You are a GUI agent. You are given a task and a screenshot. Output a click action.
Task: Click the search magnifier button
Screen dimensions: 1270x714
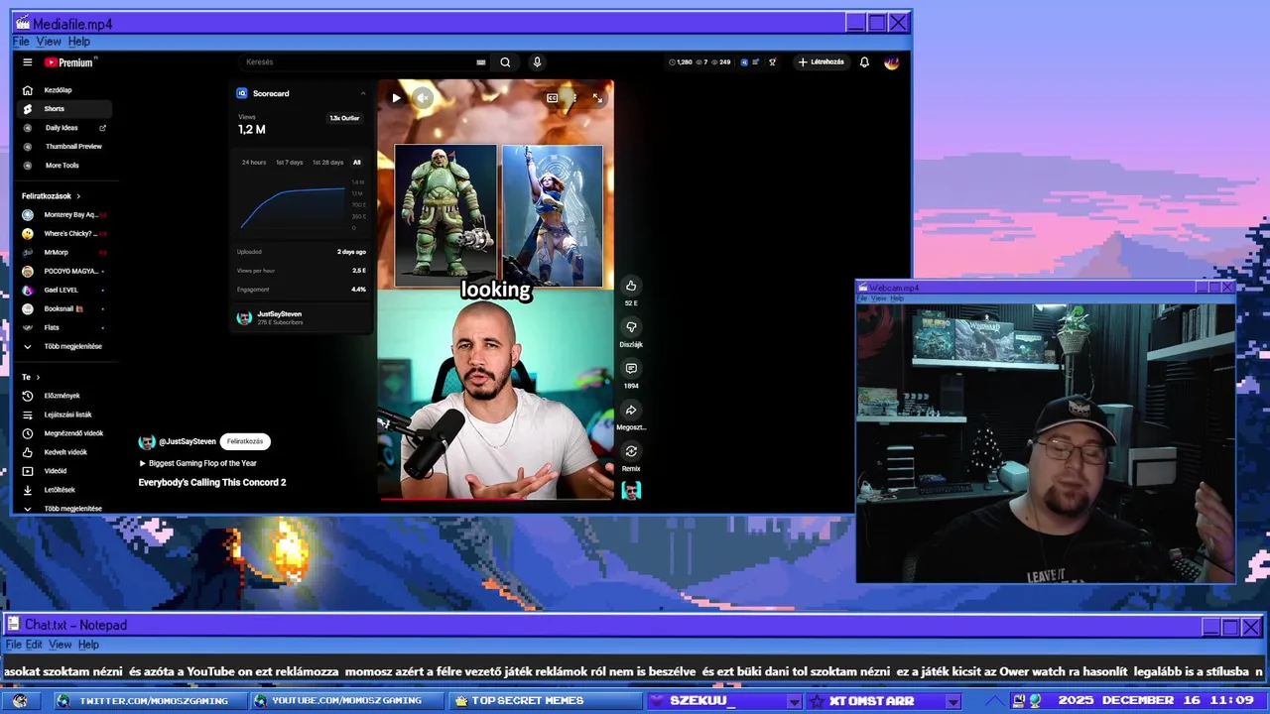(505, 62)
